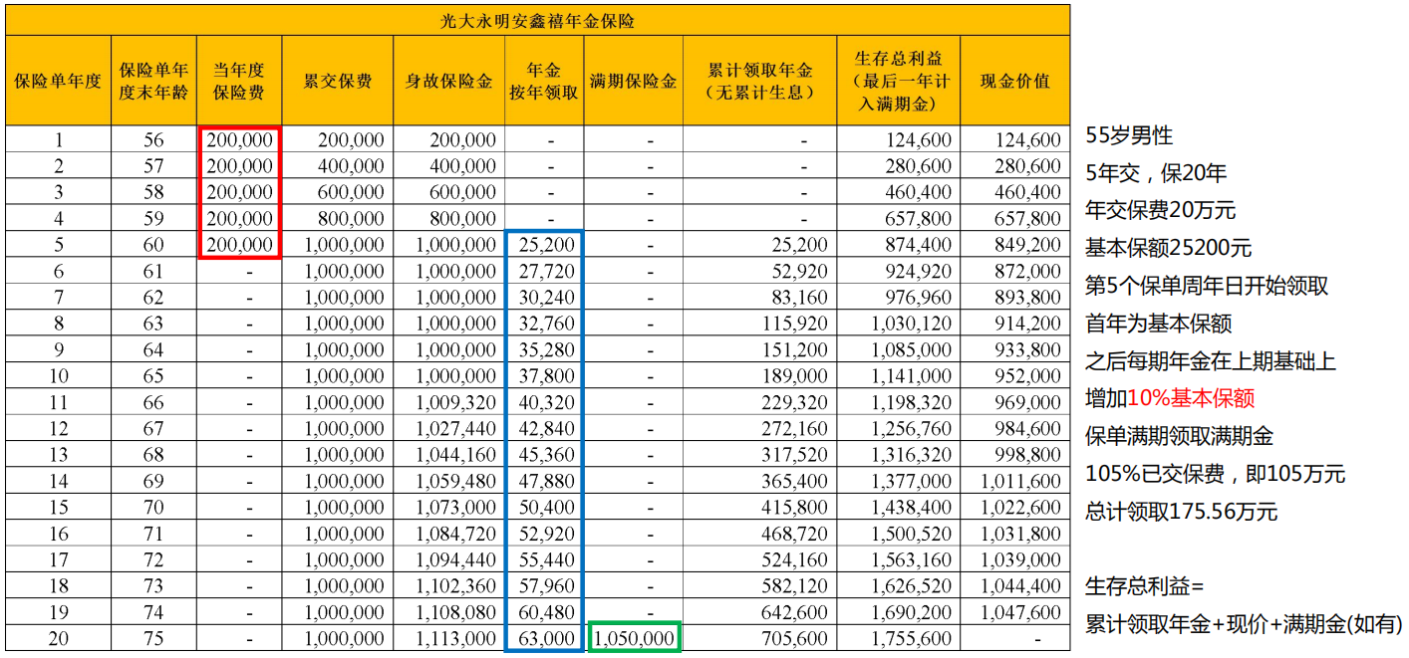Select the total benefit 1,030,120

coord(913,324)
